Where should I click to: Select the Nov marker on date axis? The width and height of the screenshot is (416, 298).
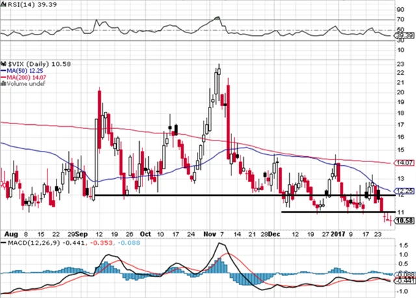point(208,232)
